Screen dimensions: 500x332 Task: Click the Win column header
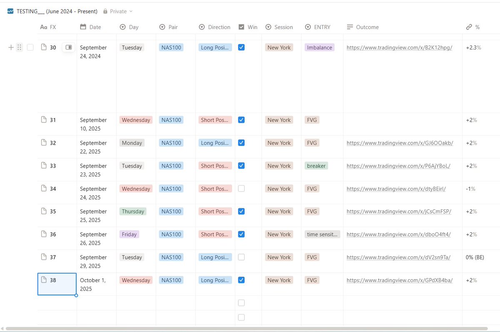point(248,27)
